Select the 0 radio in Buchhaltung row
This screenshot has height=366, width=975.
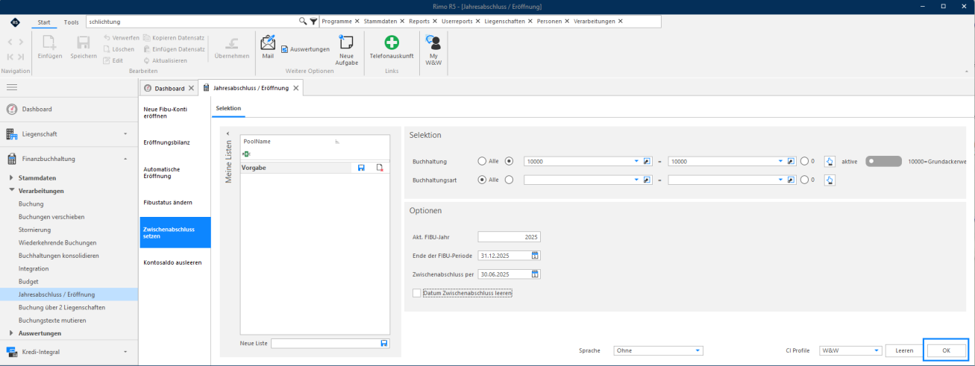click(x=804, y=160)
